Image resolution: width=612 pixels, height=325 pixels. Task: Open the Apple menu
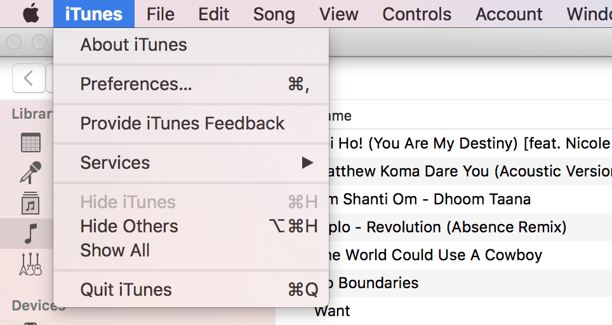point(31,13)
